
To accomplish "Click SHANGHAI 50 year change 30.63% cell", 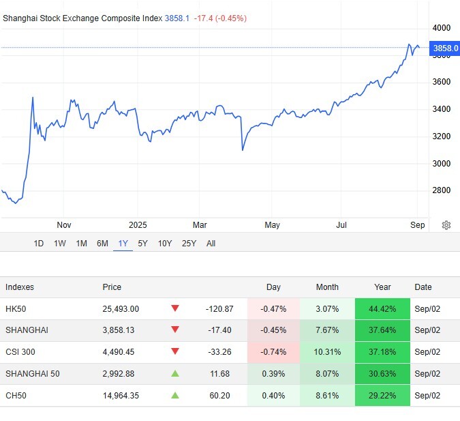I will point(382,374).
